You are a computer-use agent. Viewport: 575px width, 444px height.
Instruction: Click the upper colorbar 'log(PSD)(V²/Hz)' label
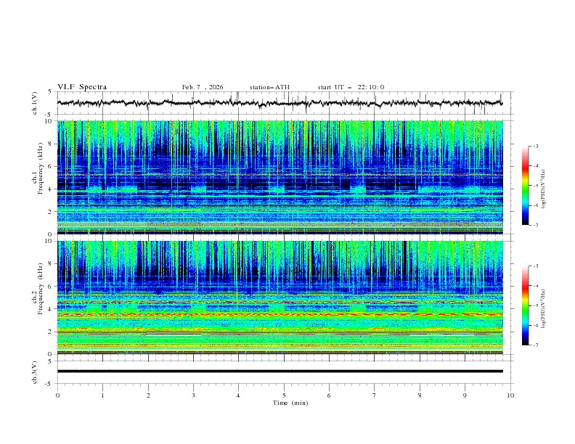(543, 189)
